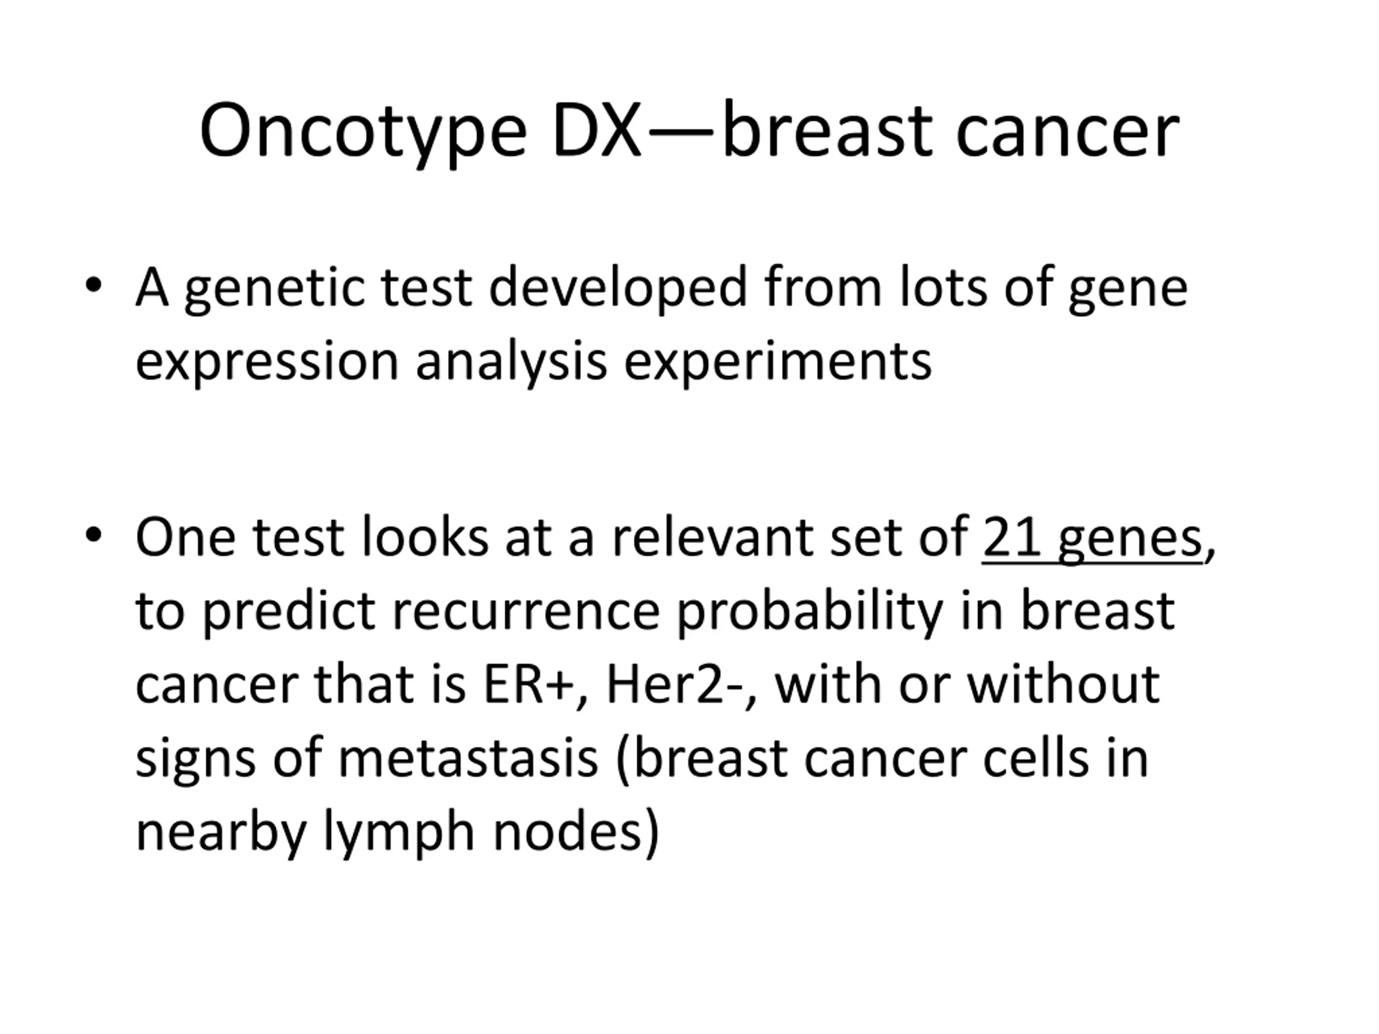Click the word "genetic" in first bullet

(x=274, y=288)
